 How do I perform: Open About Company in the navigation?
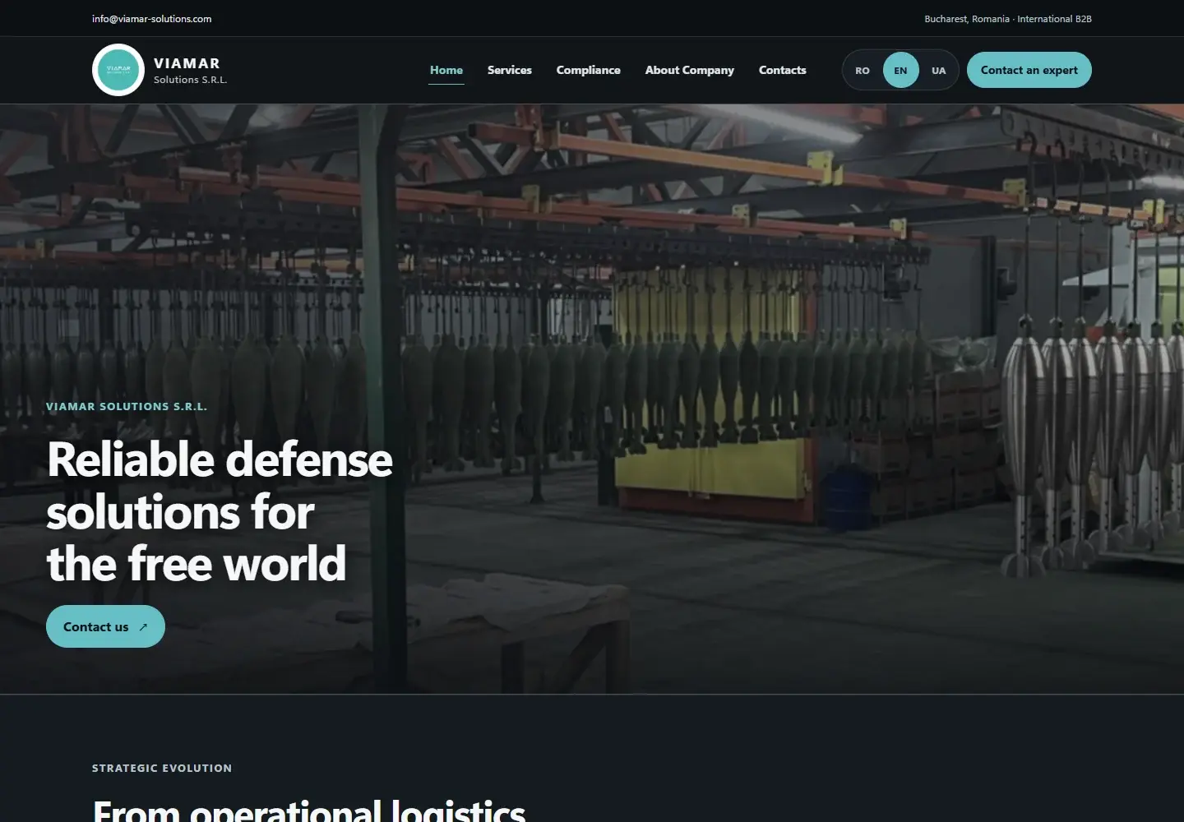click(x=690, y=70)
